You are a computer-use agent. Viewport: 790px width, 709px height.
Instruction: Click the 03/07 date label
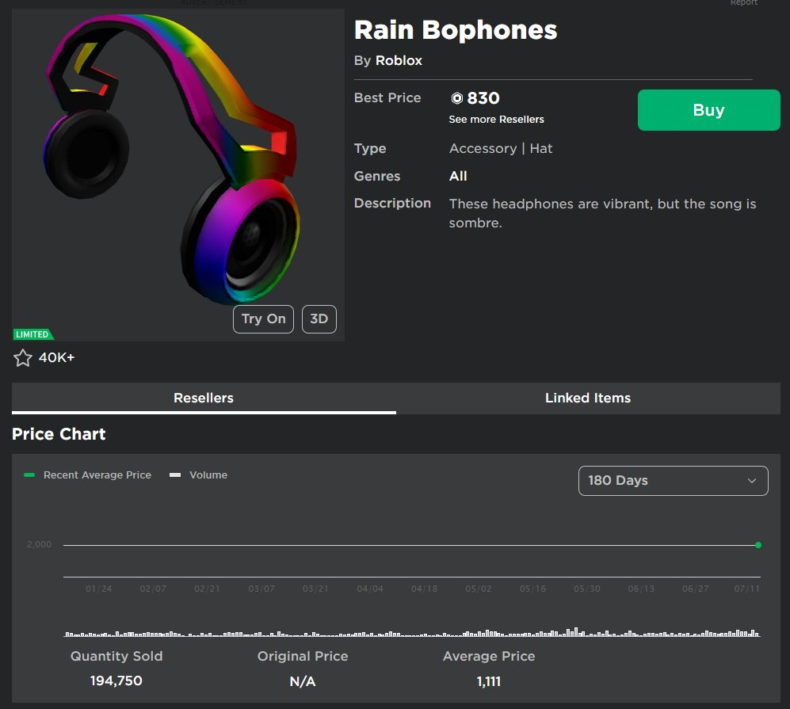pyautogui.click(x=261, y=589)
